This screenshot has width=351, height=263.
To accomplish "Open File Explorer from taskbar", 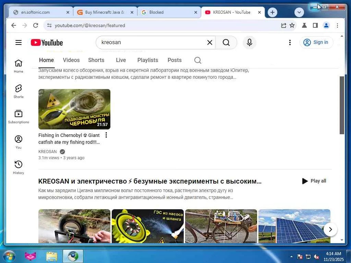I will [x=52, y=256].
